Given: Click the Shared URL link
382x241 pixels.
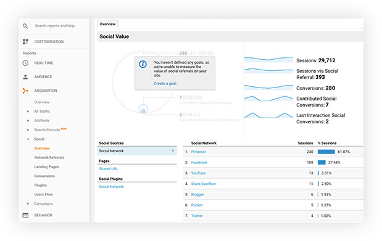Looking at the screenshot, I should tap(108, 169).
